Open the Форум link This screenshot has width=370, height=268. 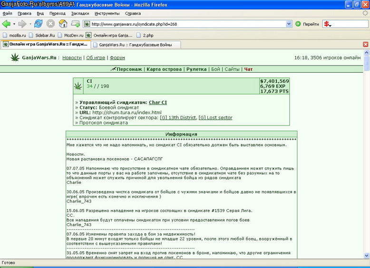tap(117, 58)
